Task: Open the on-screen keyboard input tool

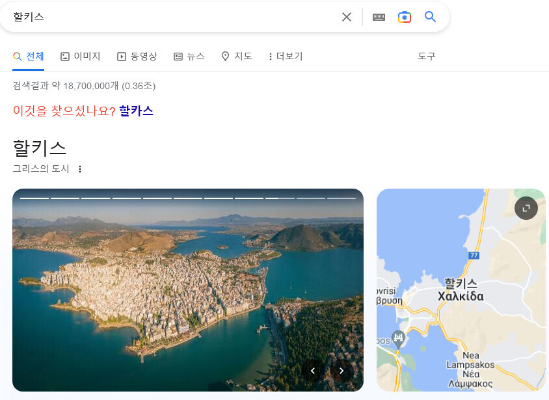Action: (x=379, y=17)
